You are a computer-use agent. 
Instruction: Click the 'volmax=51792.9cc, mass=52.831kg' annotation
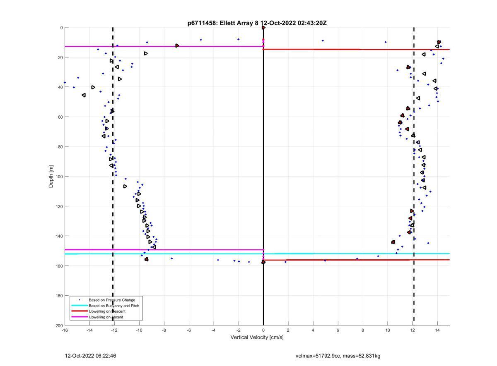coord(338,356)
